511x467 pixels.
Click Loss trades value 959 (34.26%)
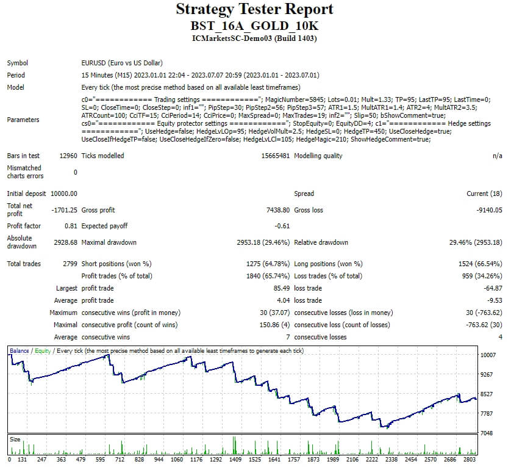(482, 276)
